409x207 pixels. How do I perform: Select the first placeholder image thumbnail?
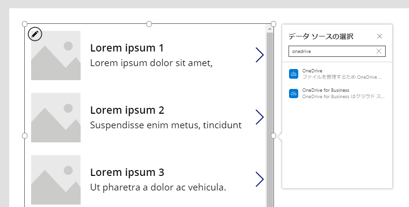pos(56,55)
